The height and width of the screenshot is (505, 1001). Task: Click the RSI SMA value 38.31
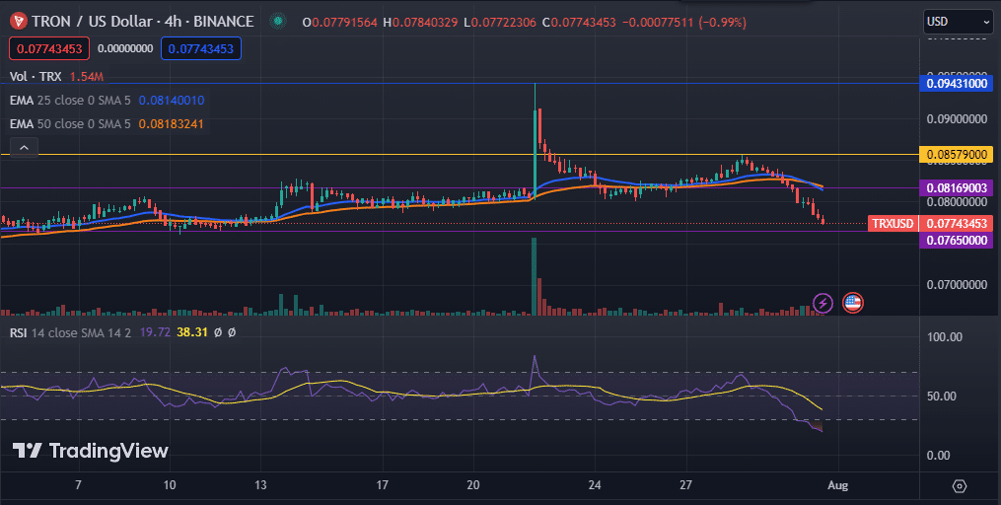click(x=192, y=332)
